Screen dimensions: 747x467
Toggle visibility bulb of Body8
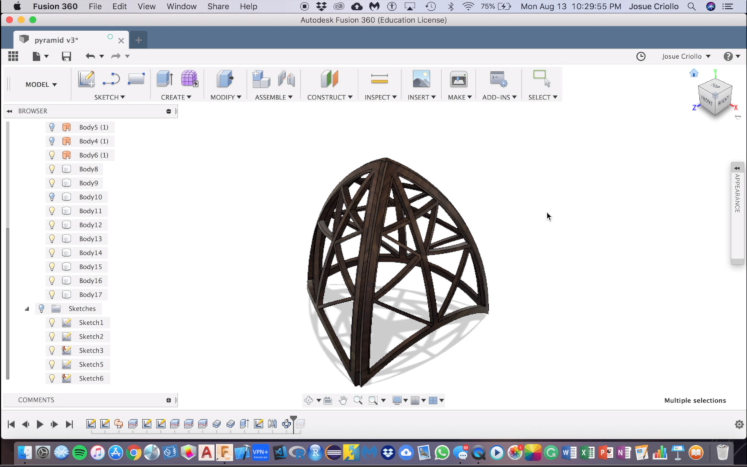[x=52, y=169]
